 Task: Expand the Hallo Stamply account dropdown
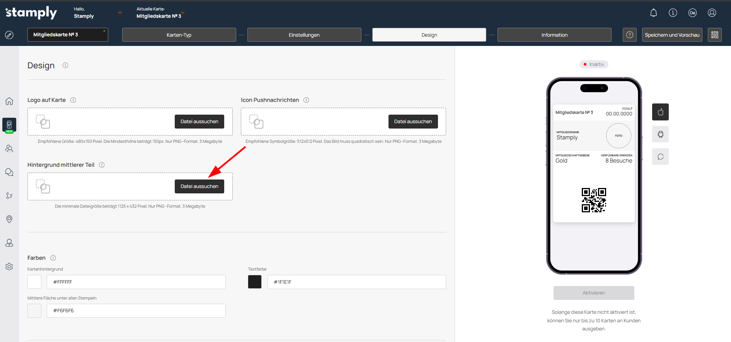pyautogui.click(x=120, y=13)
